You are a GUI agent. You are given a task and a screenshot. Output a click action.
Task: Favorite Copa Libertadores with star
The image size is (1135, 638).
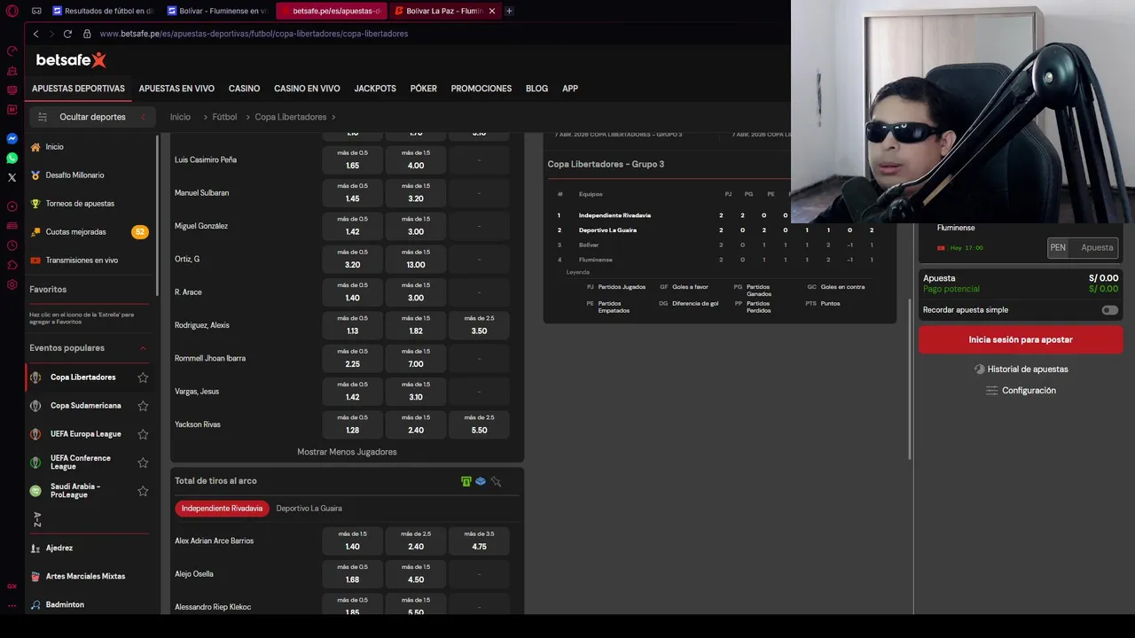pyautogui.click(x=143, y=377)
